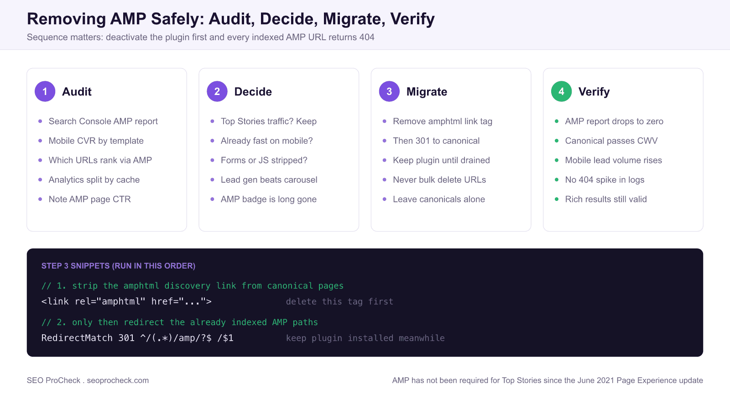This screenshot has width=730, height=411.
Task: Click 'Canonical passes CWV' bullet
Action: (611, 141)
